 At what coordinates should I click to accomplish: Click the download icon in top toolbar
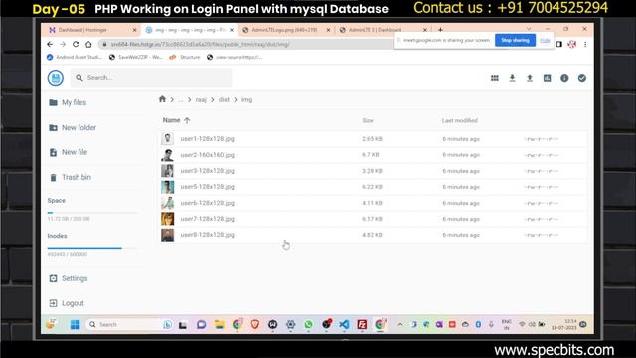click(512, 78)
